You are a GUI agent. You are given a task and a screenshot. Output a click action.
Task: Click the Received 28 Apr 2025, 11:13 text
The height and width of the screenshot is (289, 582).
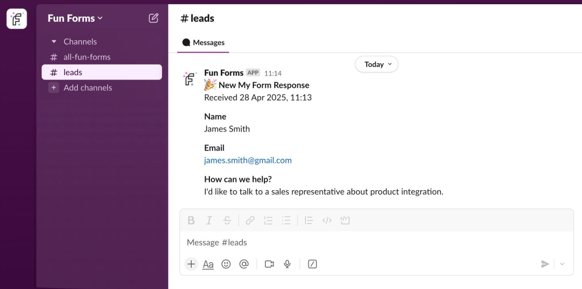point(258,98)
